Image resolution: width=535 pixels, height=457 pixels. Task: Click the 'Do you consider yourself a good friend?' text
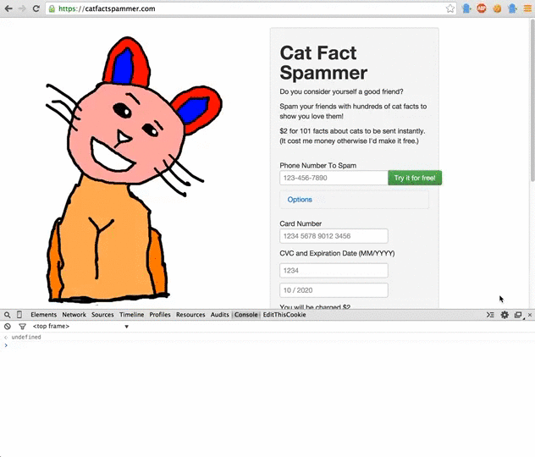[341, 91]
